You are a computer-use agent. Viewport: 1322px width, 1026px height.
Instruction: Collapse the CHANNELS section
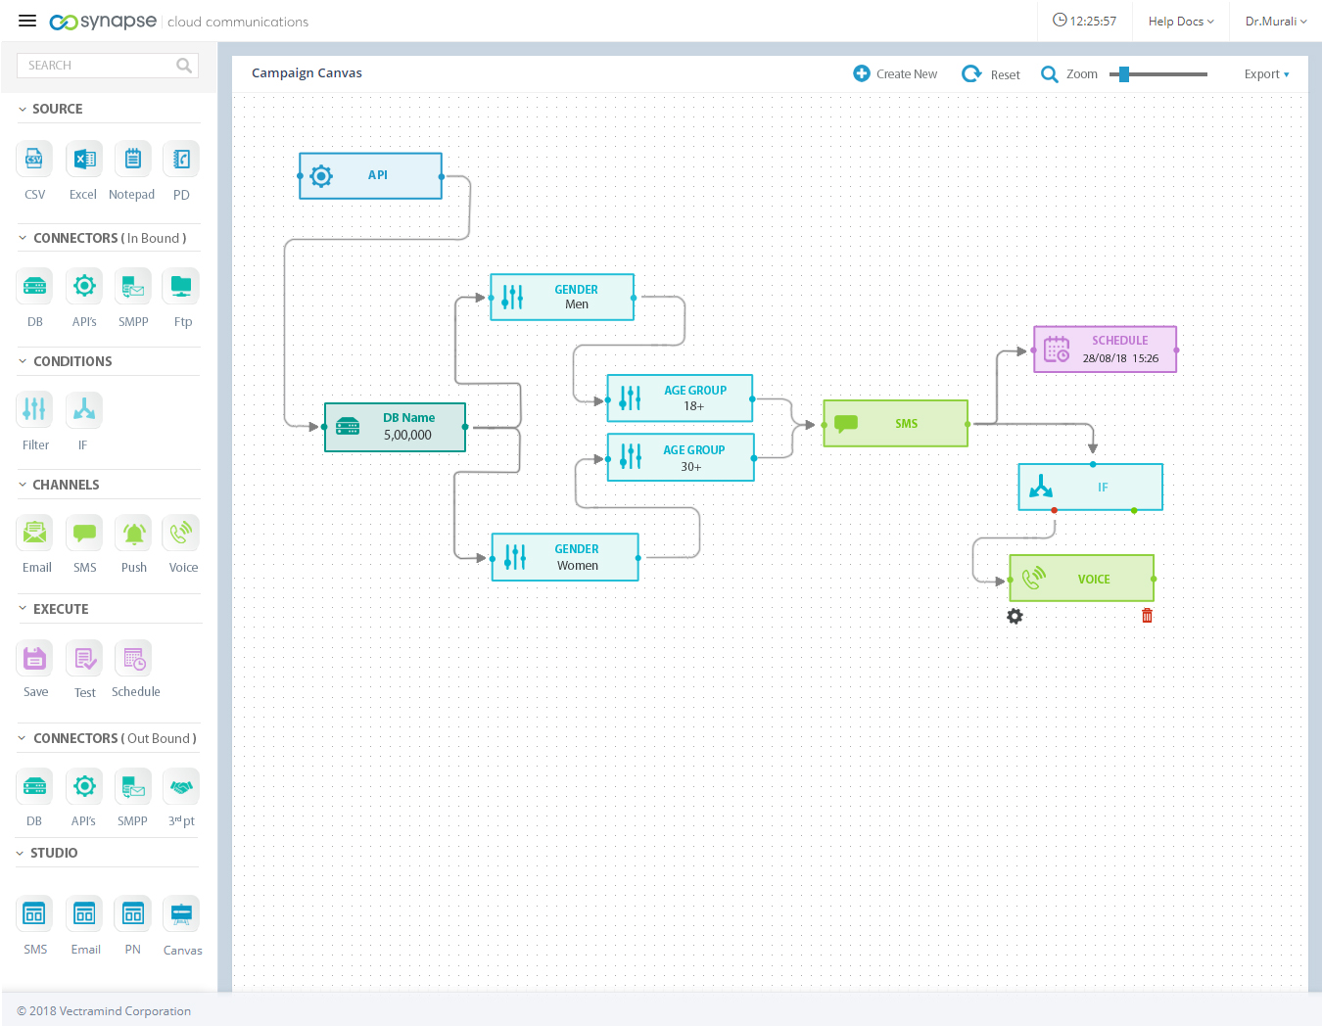click(23, 485)
